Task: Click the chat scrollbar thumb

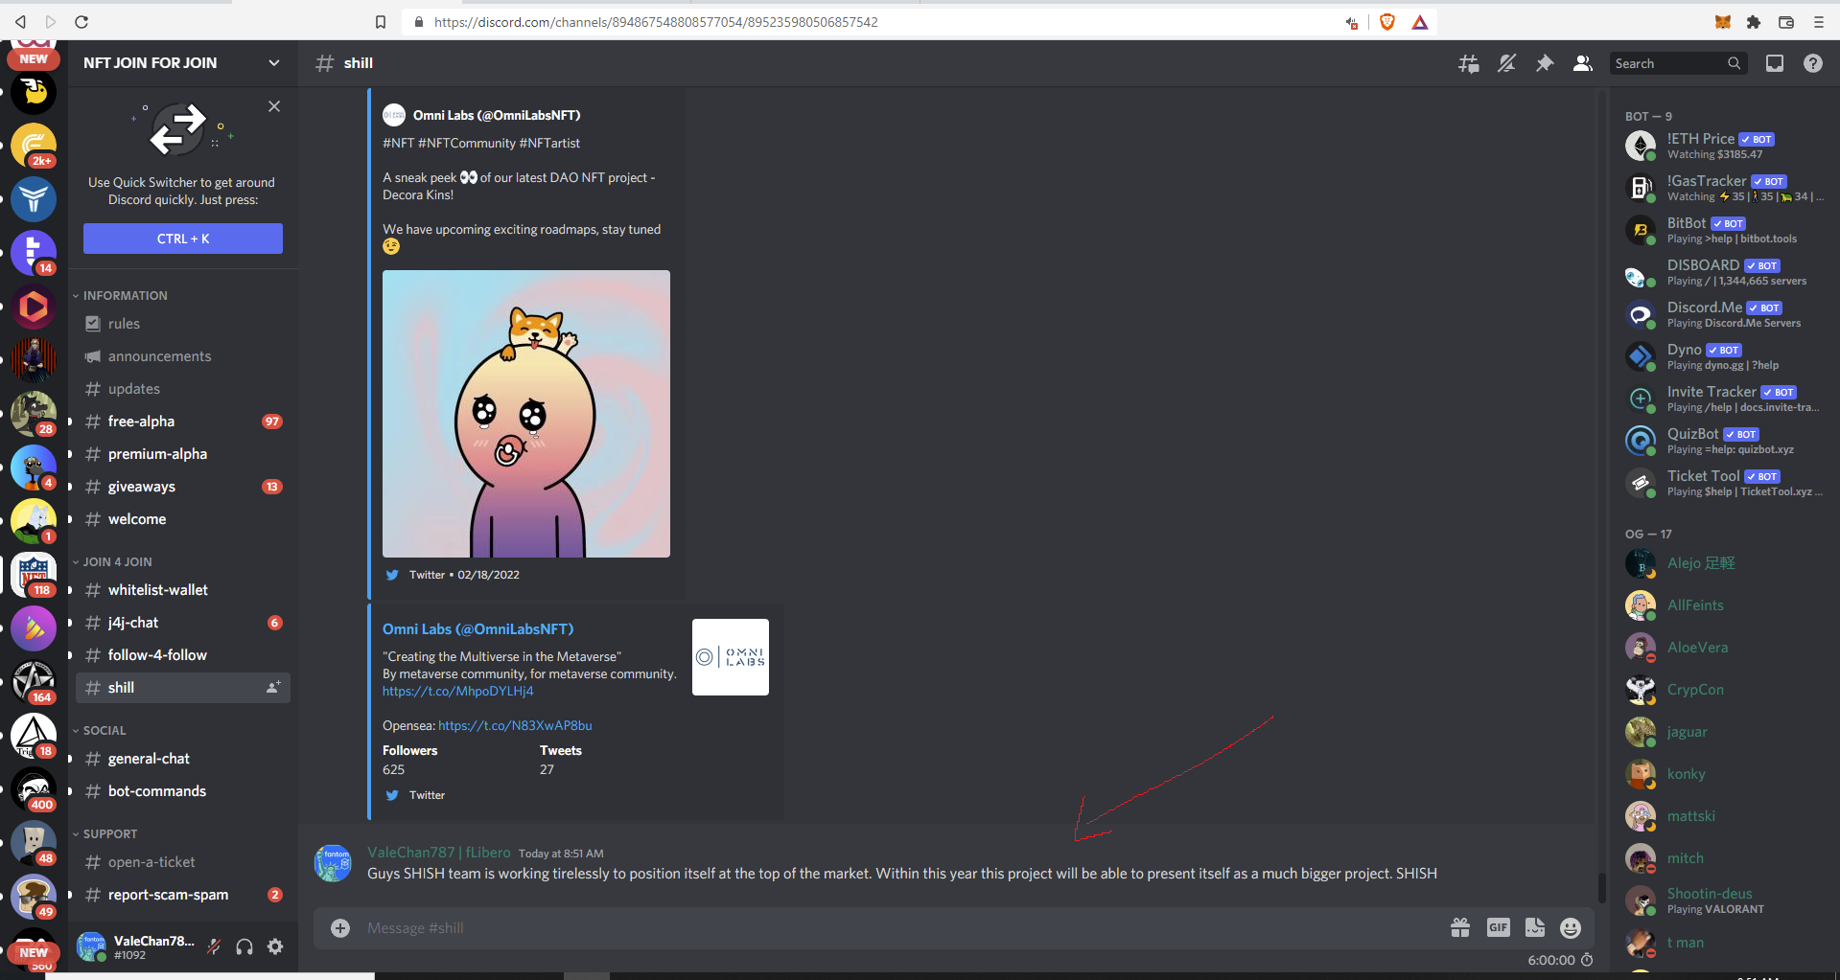Action: 1601,888
